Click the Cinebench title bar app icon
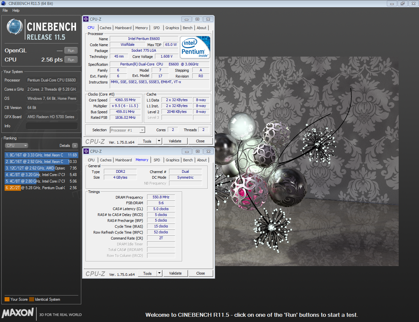 4,3
